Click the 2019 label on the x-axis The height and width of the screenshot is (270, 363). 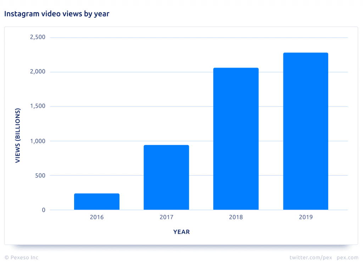tap(306, 217)
